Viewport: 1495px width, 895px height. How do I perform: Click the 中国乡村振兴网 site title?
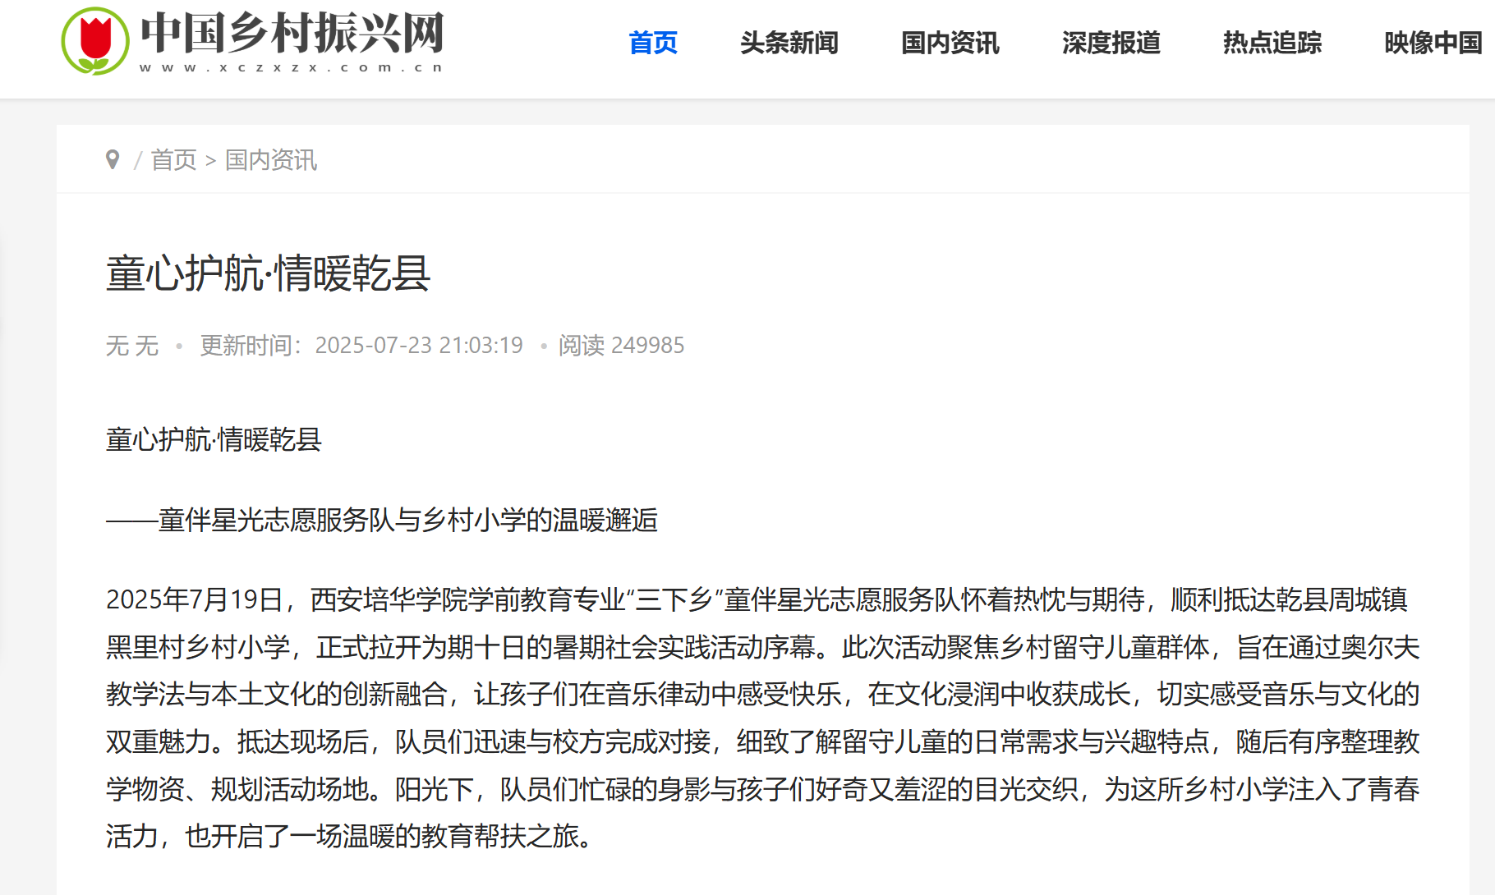click(292, 33)
